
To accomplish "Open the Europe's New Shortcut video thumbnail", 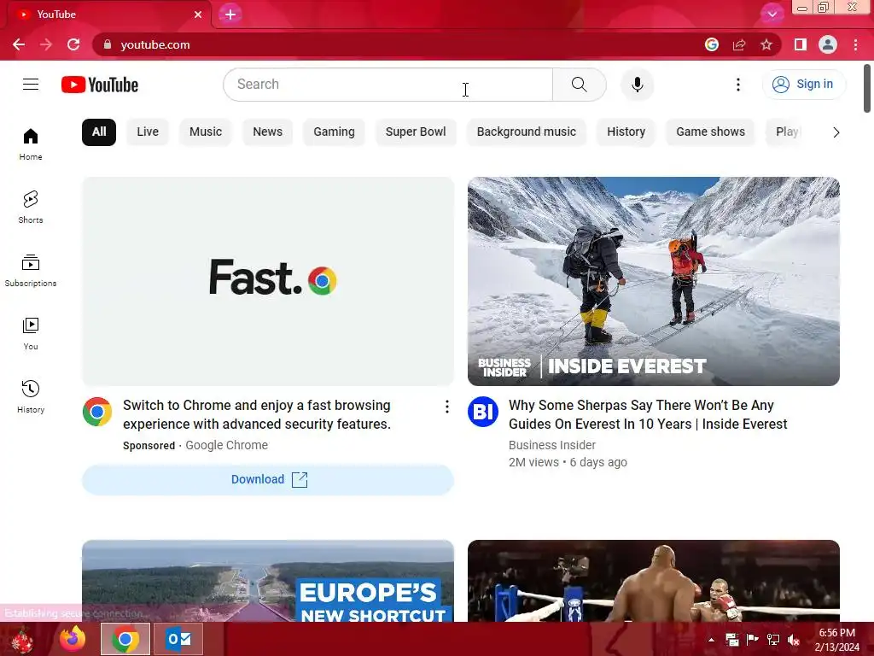I will tap(268, 581).
